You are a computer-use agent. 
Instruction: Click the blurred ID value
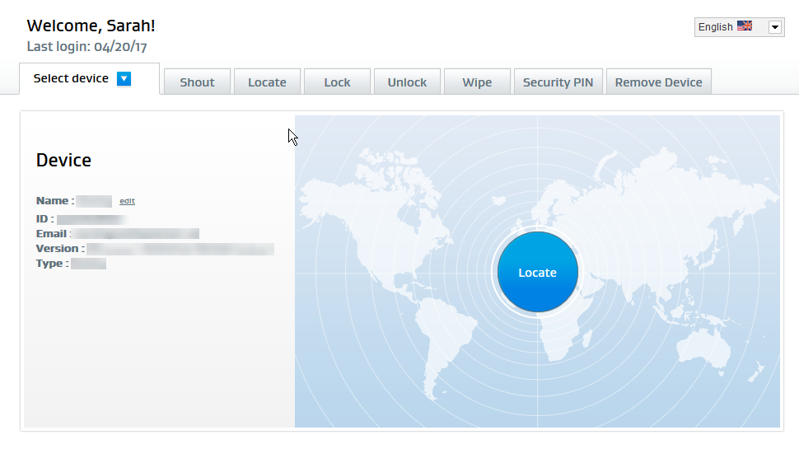[91, 219]
